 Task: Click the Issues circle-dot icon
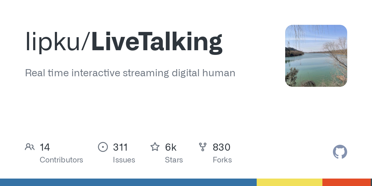click(103, 147)
